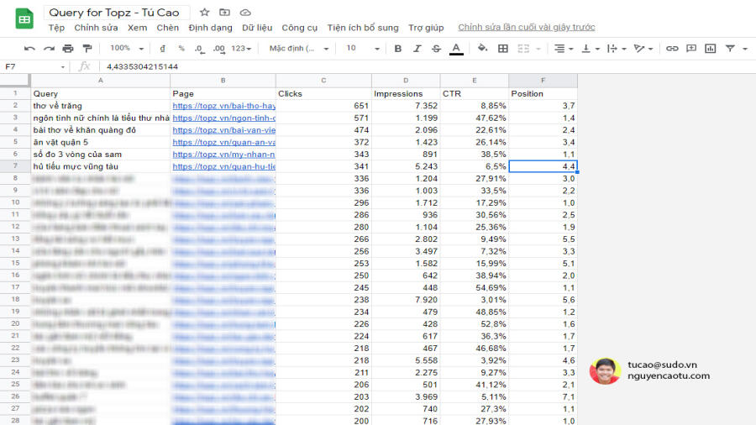This screenshot has height=425, width=756.
Task: Open the Định dạng menu
Action: (x=210, y=28)
